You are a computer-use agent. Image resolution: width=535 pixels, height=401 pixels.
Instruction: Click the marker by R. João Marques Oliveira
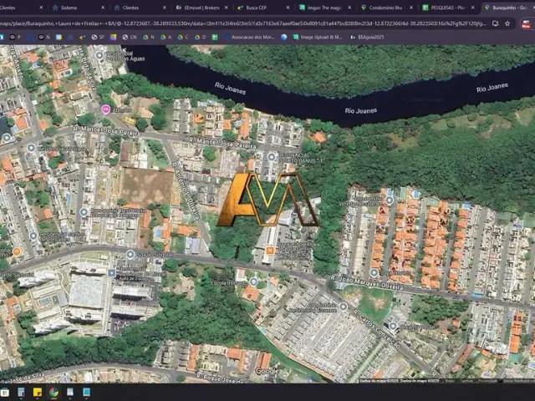[374, 273]
